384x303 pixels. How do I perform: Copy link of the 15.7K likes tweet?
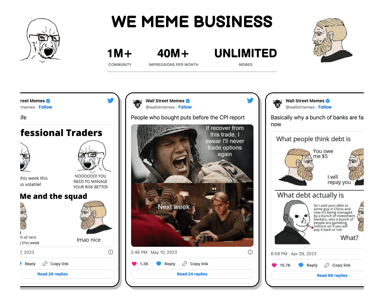(337, 265)
